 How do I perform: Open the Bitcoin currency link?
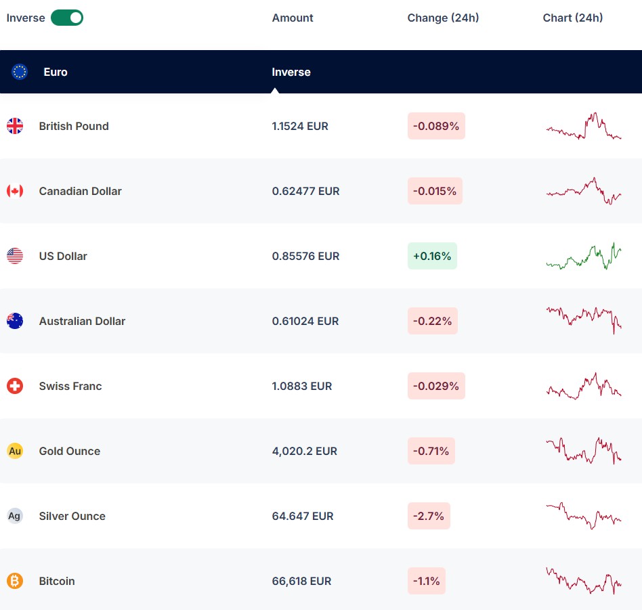pos(57,581)
